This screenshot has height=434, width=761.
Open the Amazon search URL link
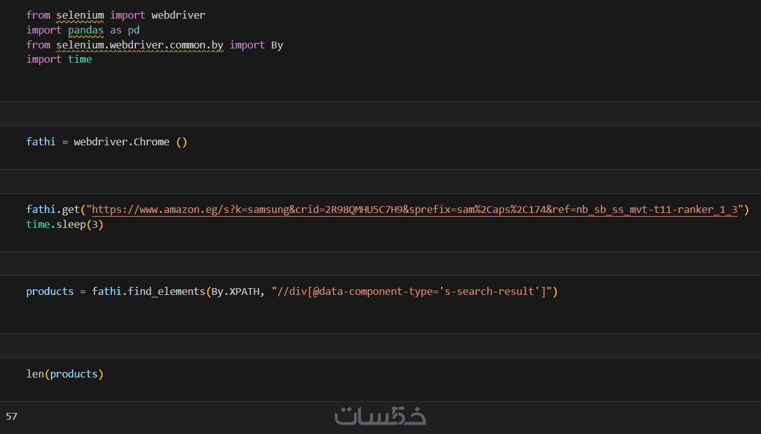tap(414, 210)
